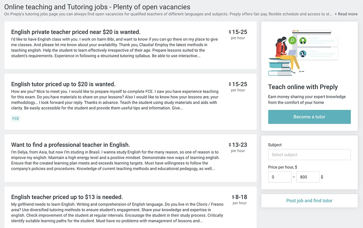Click the $8-18 per hour price
Image resolution: width=363 pixels, height=228 pixels.
pos(239,199)
